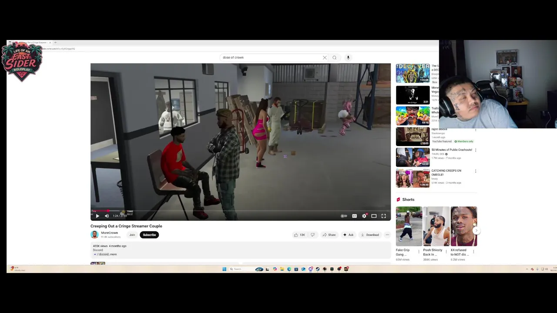Click the browser address bar URL

point(59,49)
